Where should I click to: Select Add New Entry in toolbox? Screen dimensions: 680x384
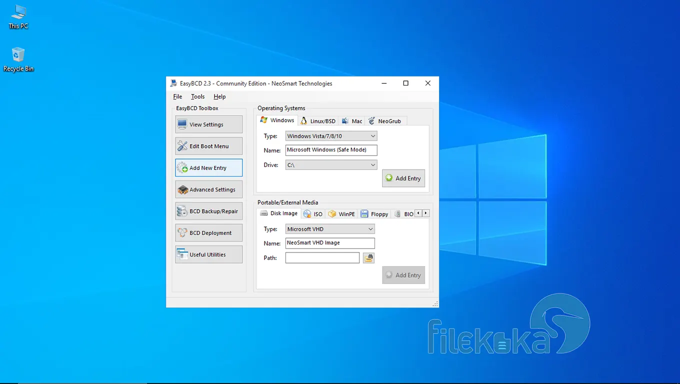[208, 168]
